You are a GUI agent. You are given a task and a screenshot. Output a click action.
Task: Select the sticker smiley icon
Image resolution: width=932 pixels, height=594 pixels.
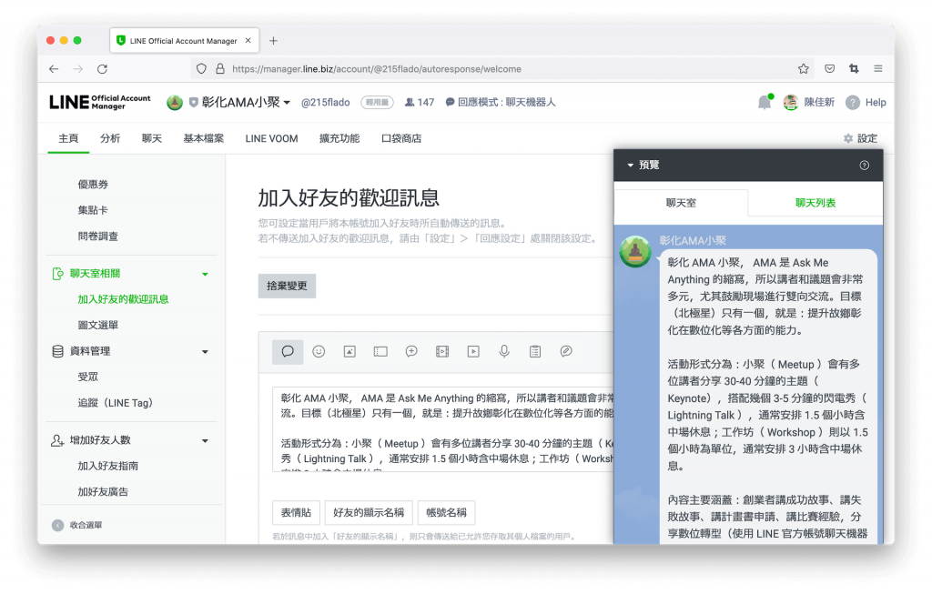tap(319, 352)
